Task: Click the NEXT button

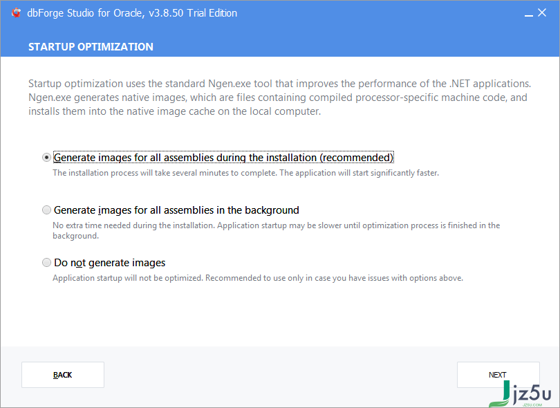Action: point(498,375)
